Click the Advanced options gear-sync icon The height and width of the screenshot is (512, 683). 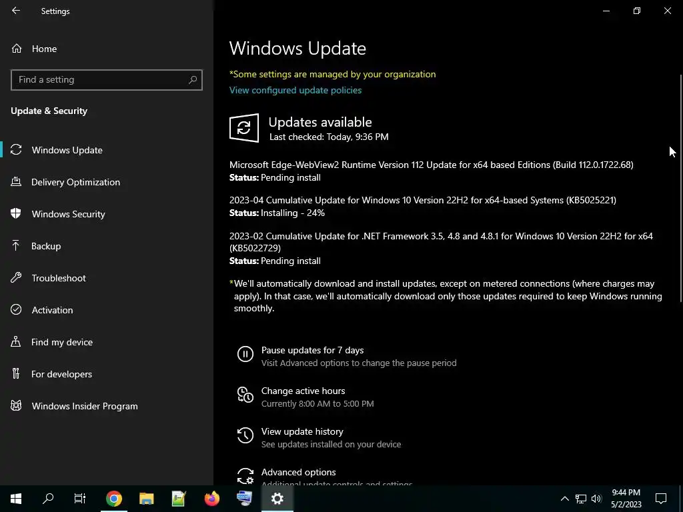pos(245,476)
